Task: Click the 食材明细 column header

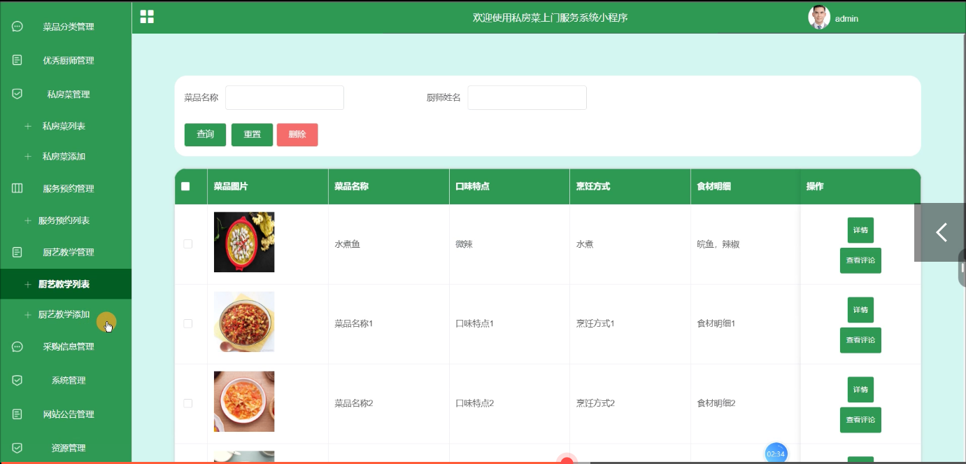Action: [x=714, y=186]
